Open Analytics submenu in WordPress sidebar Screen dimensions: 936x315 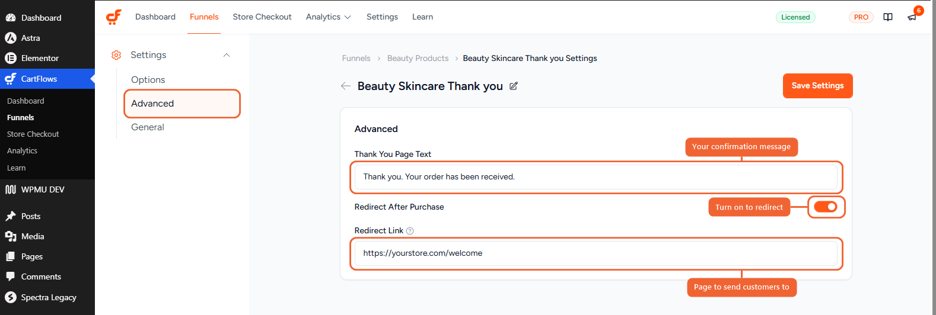(22, 151)
